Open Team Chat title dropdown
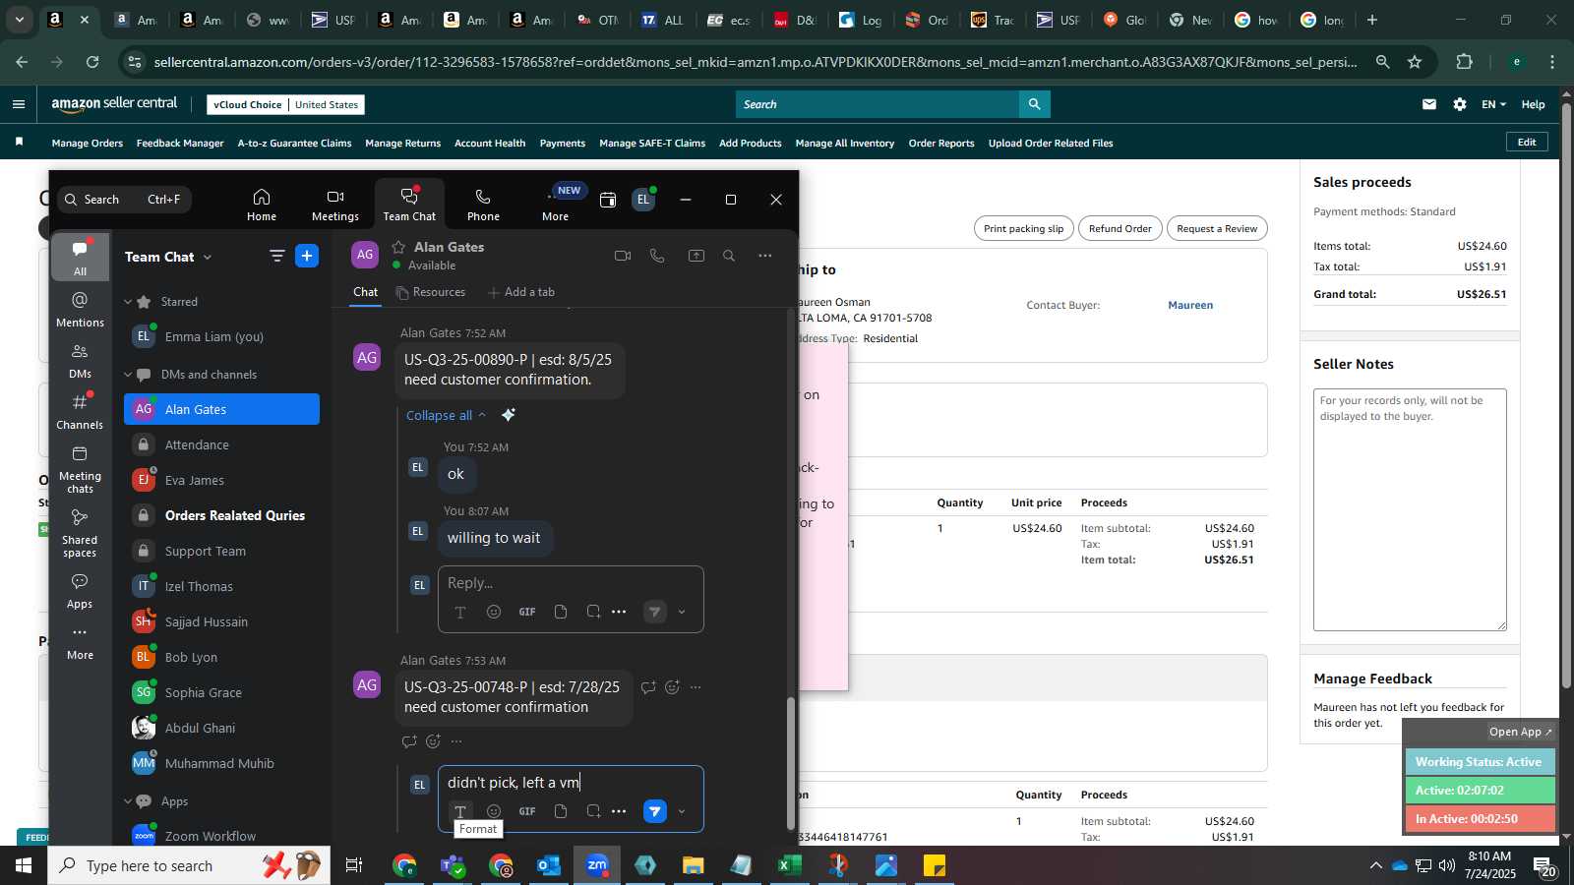Image resolution: width=1574 pixels, height=885 pixels. 208,257
